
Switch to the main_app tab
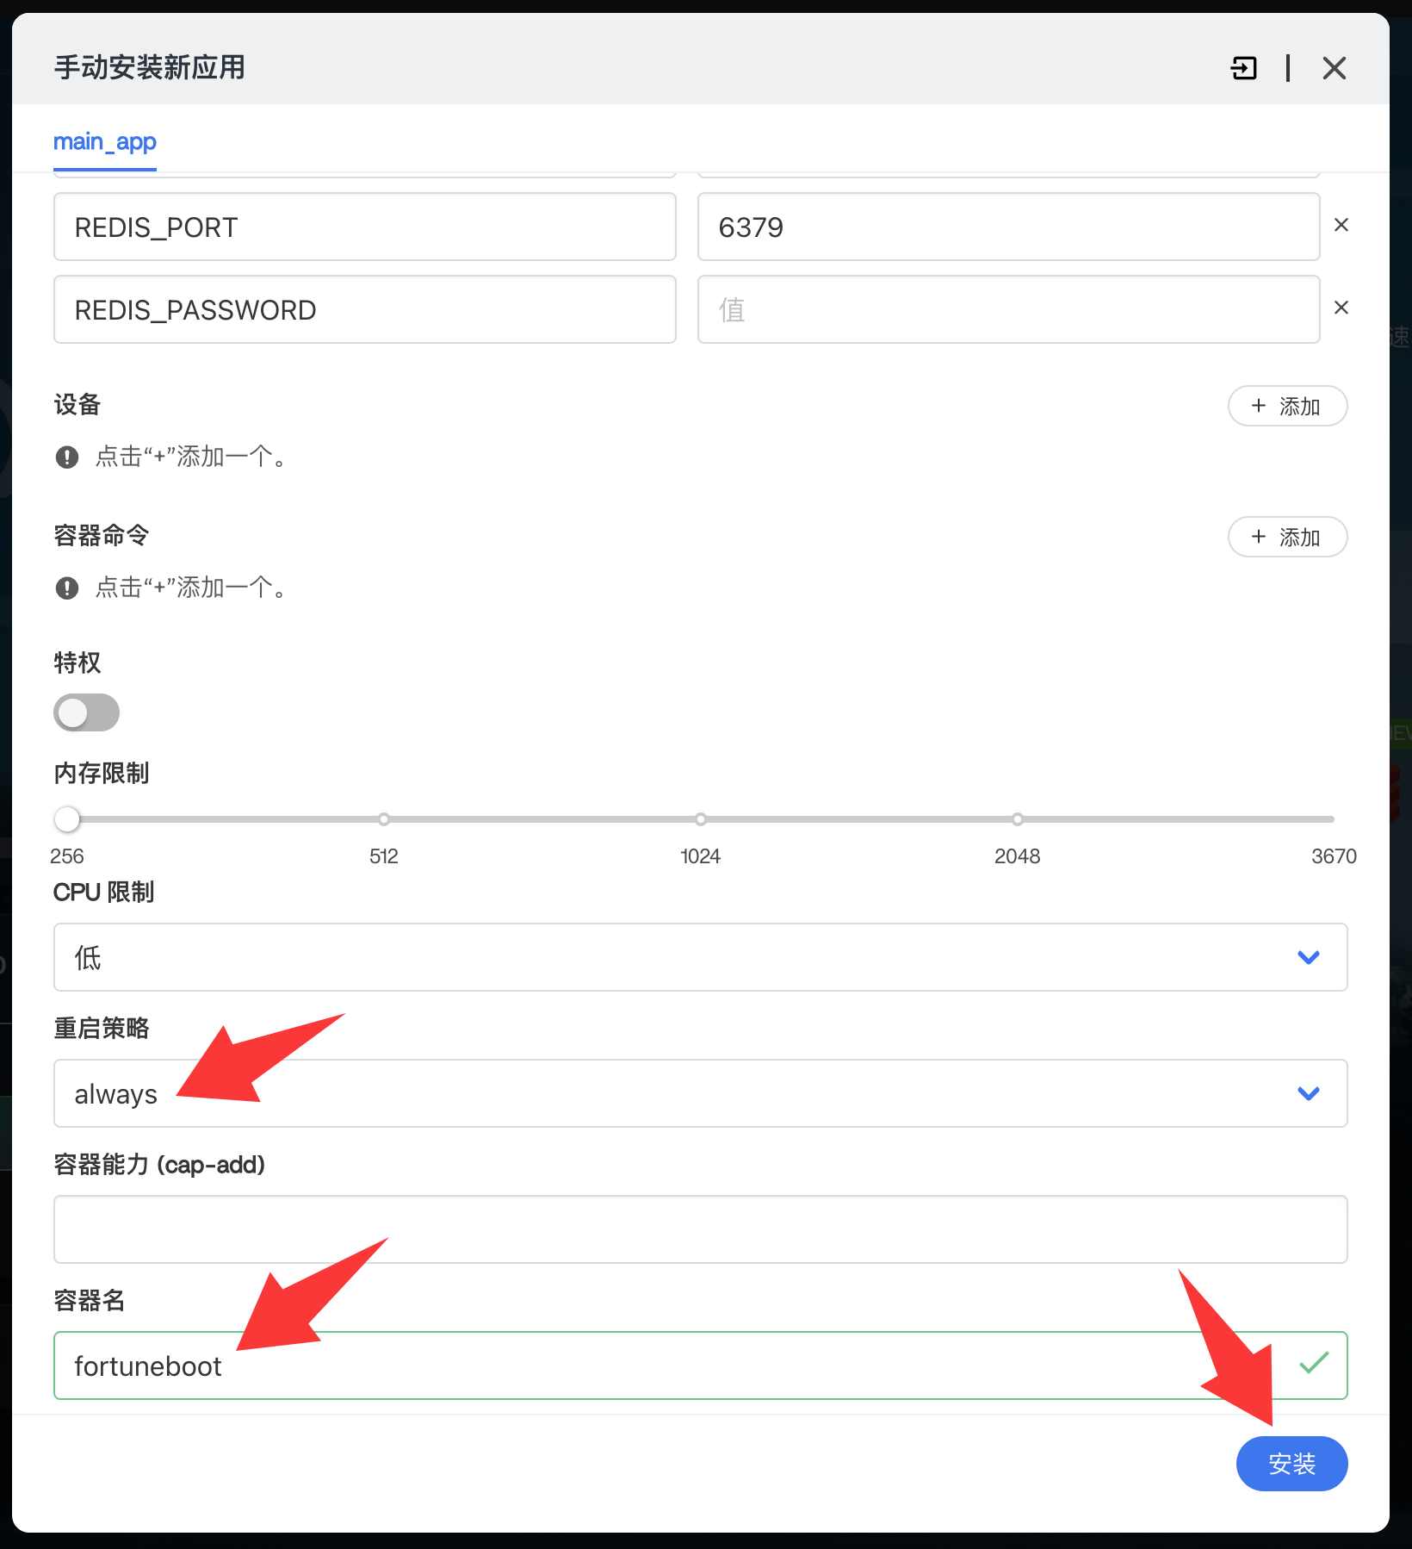pos(105,142)
